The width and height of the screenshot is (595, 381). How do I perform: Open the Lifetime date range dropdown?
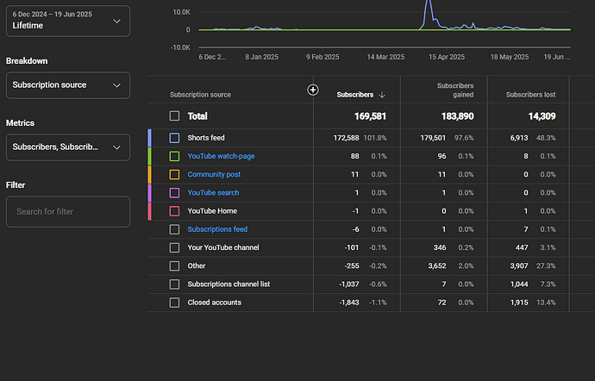point(68,21)
